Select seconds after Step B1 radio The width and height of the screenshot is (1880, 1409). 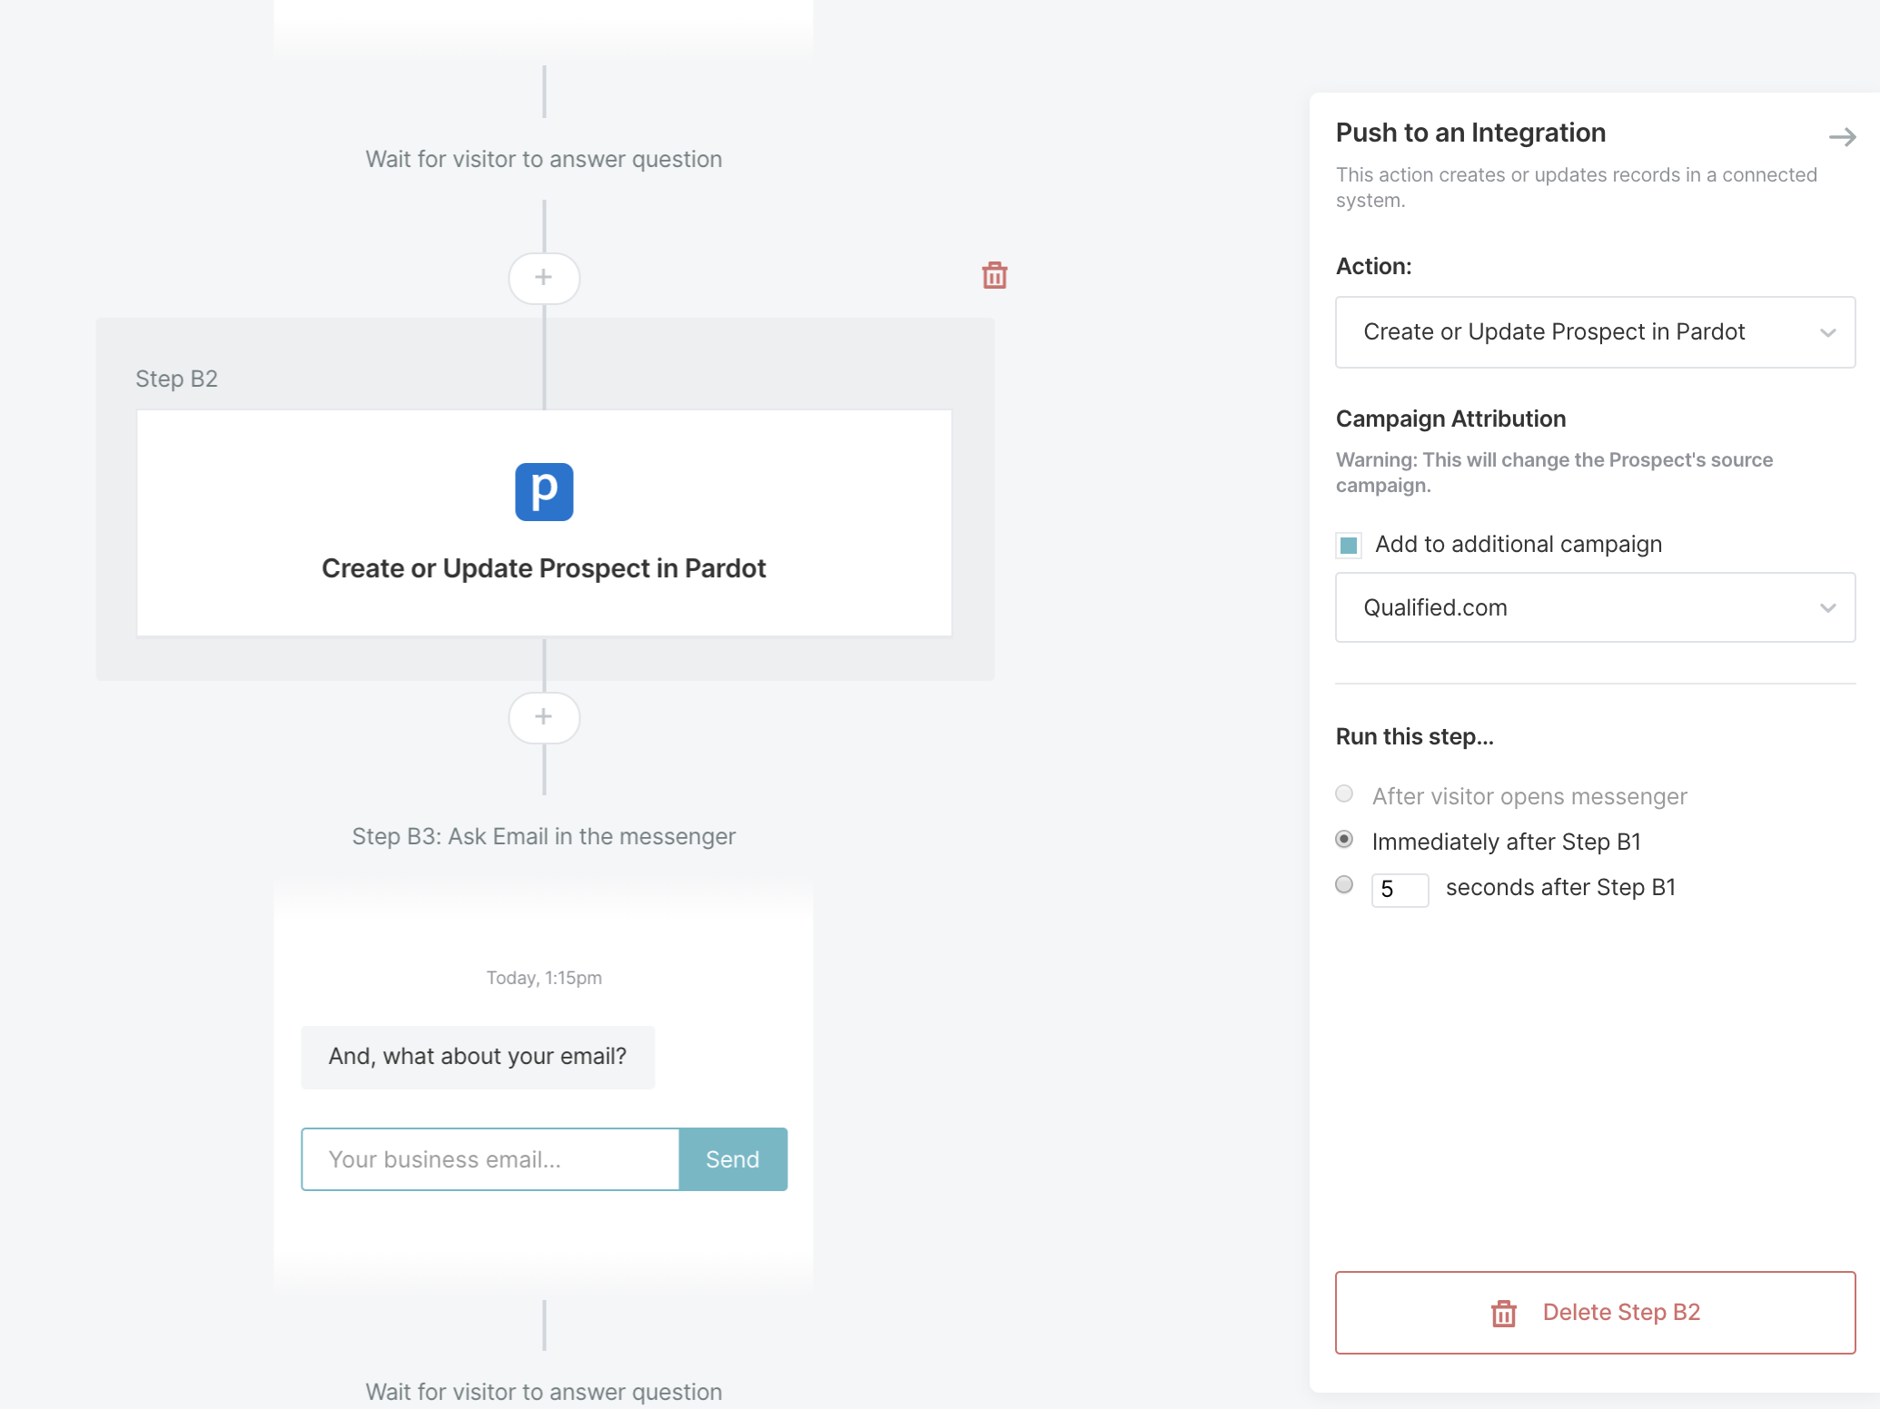click(1344, 885)
